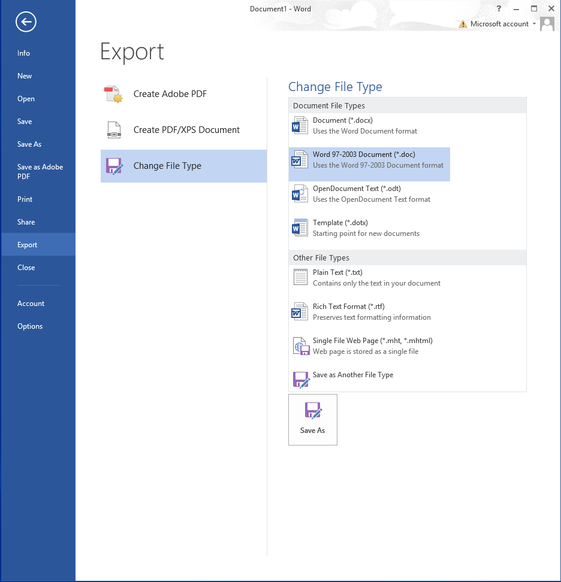
Task: Click the Template (*.dotx) icon
Action: point(300,228)
